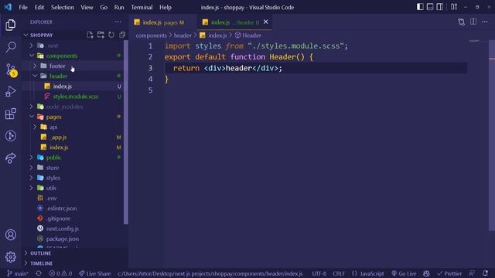Refresh the SHOPPAY explorer tree
495x278 pixels.
[x=111, y=35]
